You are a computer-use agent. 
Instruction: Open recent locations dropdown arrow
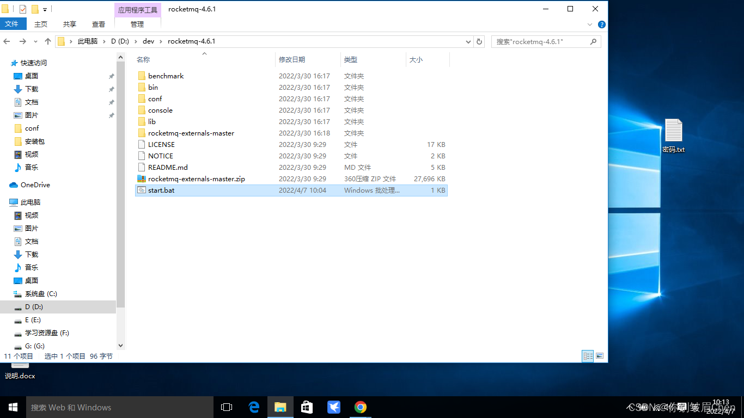(36, 41)
